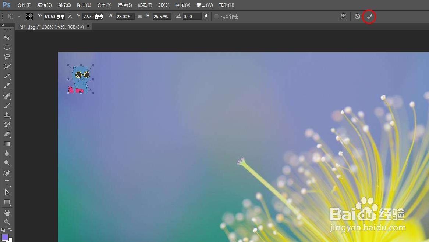This screenshot has height=242, width=429.
Task: Close the 图片.jpg document tab
Action: [88, 27]
